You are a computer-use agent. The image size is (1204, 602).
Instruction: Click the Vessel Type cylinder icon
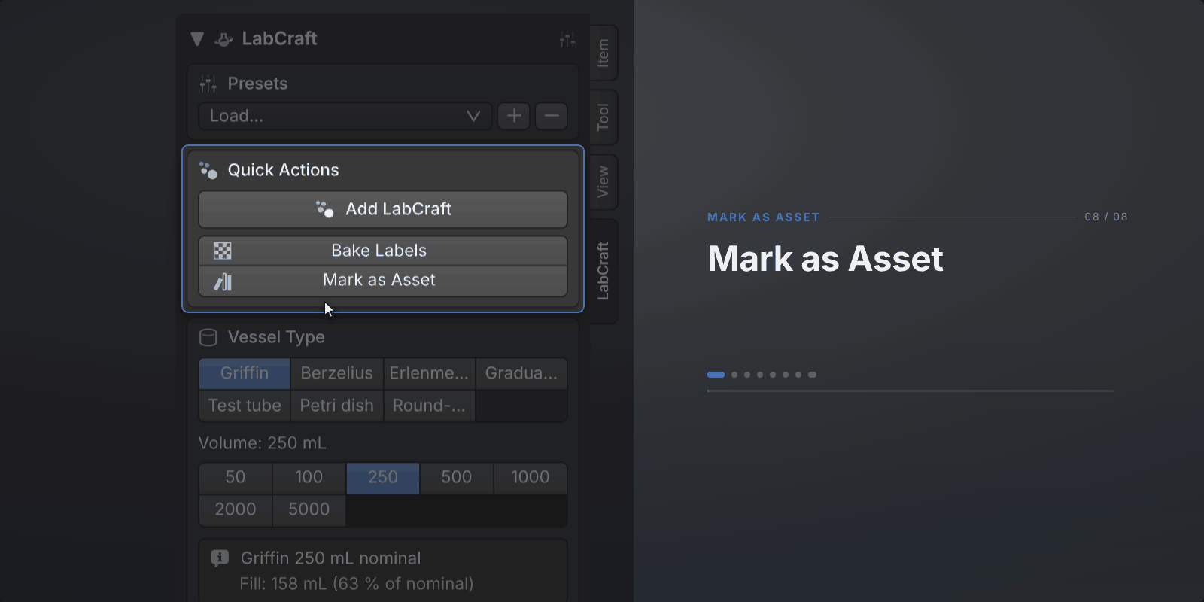(208, 337)
